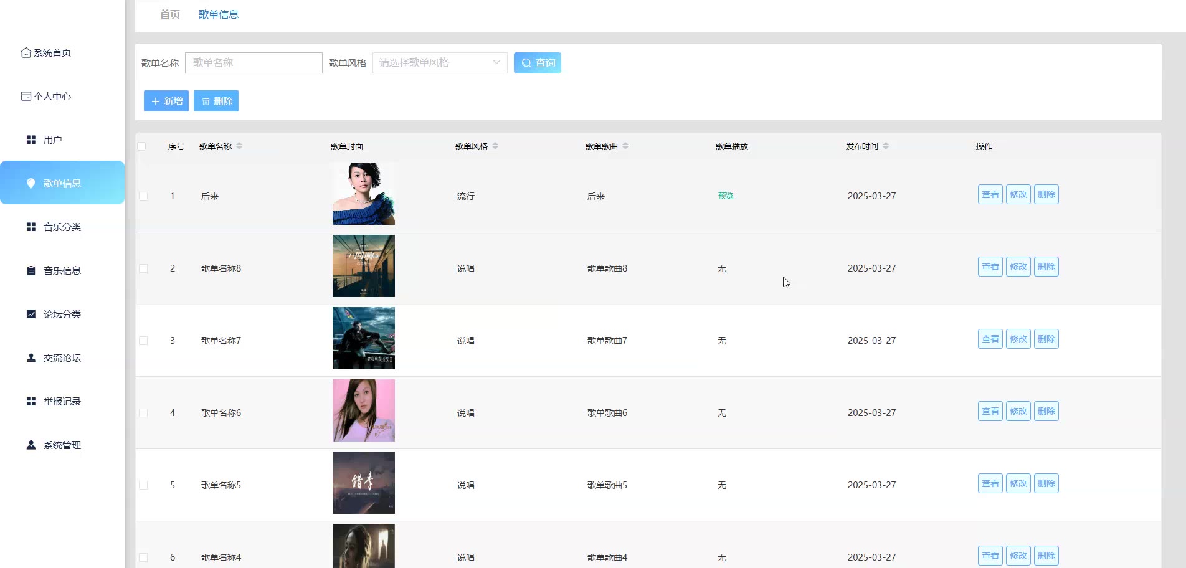The width and height of the screenshot is (1186, 568).
Task: Open 举报记录 in the sidebar
Action: pyautogui.click(x=62, y=402)
